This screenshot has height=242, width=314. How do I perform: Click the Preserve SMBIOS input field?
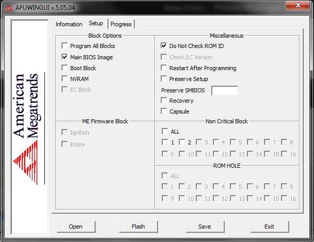tap(225, 91)
